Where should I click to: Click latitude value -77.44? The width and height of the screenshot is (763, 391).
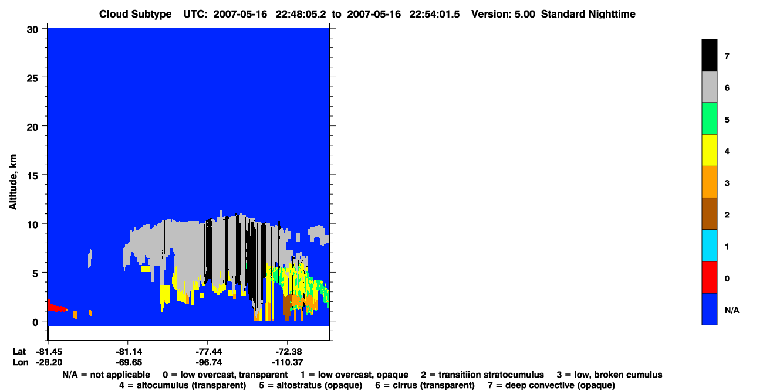[208, 352]
